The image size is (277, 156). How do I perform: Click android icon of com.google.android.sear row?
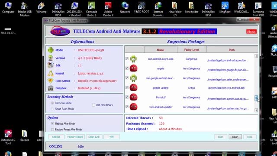133,78
